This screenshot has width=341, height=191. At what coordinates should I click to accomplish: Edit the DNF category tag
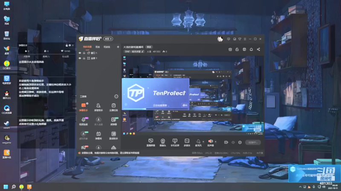pos(134,51)
